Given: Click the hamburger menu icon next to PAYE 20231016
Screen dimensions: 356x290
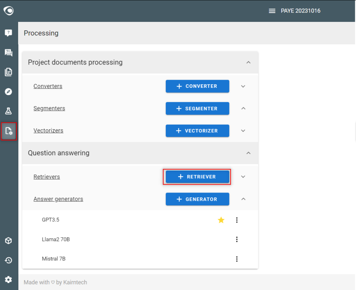Looking at the screenshot, I should 272,11.
